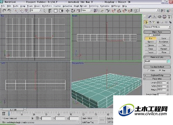Select the Move transform tool

(x=67, y=11)
